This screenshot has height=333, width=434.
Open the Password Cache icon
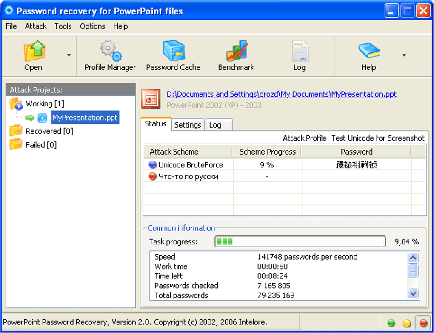pyautogui.click(x=174, y=51)
